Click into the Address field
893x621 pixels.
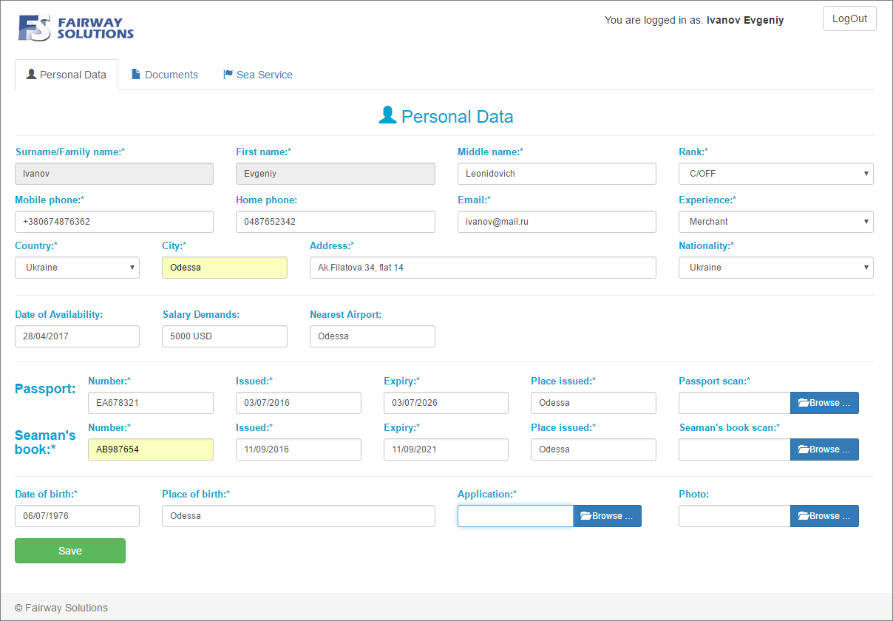483,268
